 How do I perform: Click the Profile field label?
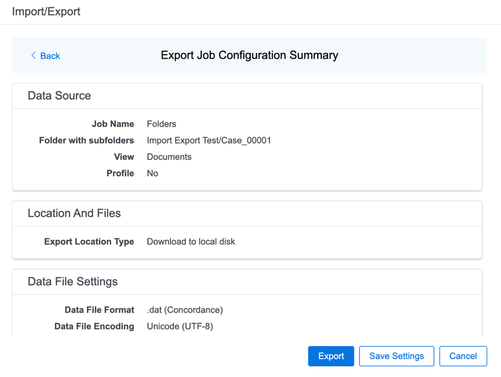(x=120, y=173)
